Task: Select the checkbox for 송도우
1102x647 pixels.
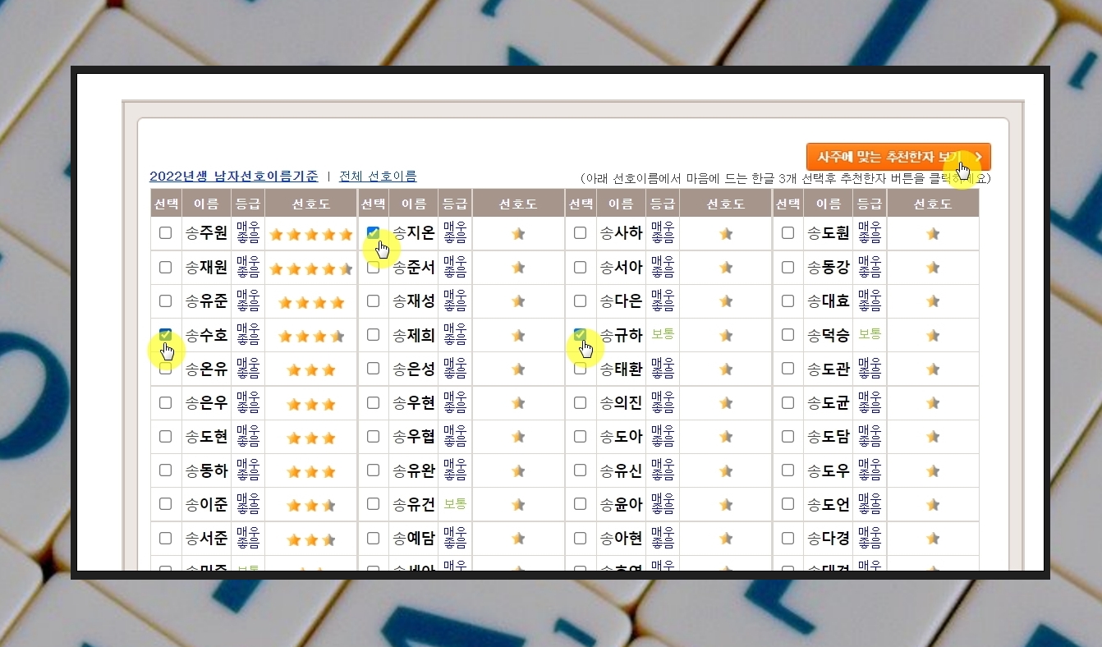Action: (x=788, y=470)
